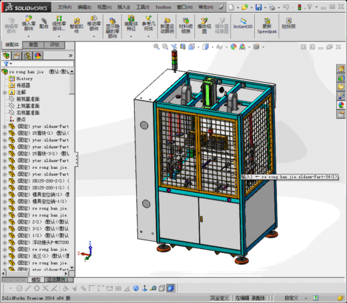Open the dropdown arrow under Insert Components
The height and width of the screenshot is (303, 347).
click(29, 36)
